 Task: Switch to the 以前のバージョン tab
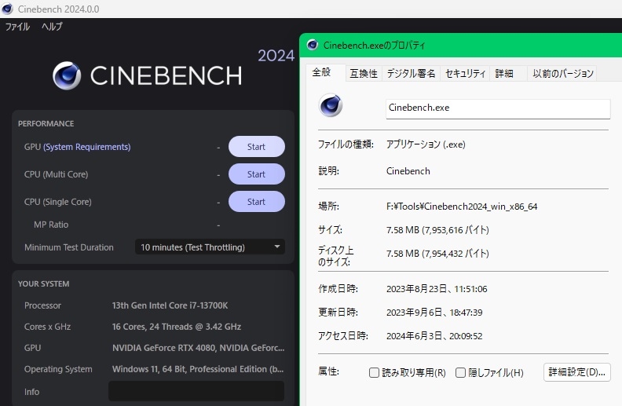[563, 73]
